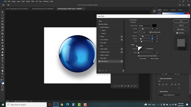The width and height of the screenshot is (191, 107).
Task: Select the Crop tool
Action: 2,24
